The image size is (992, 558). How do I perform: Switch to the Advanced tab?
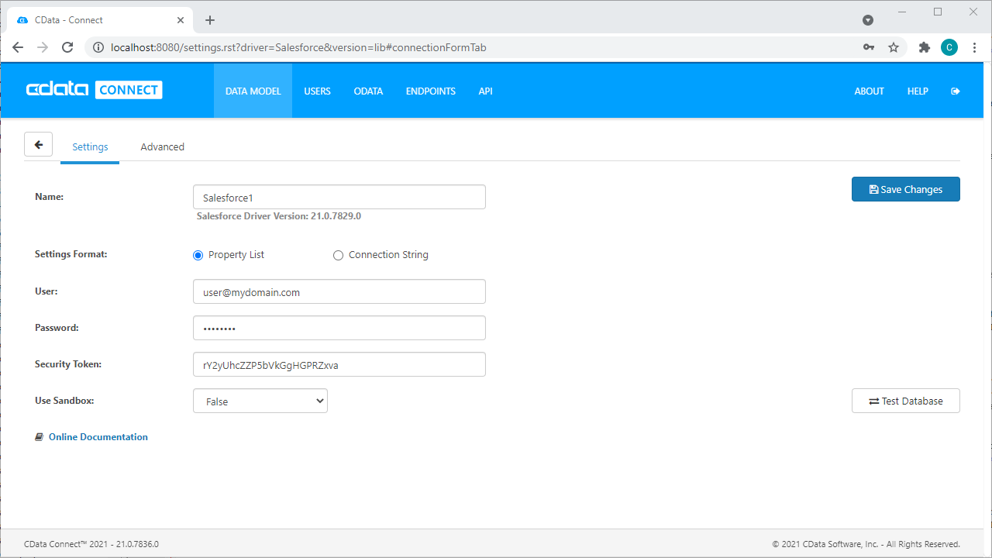pyautogui.click(x=162, y=147)
